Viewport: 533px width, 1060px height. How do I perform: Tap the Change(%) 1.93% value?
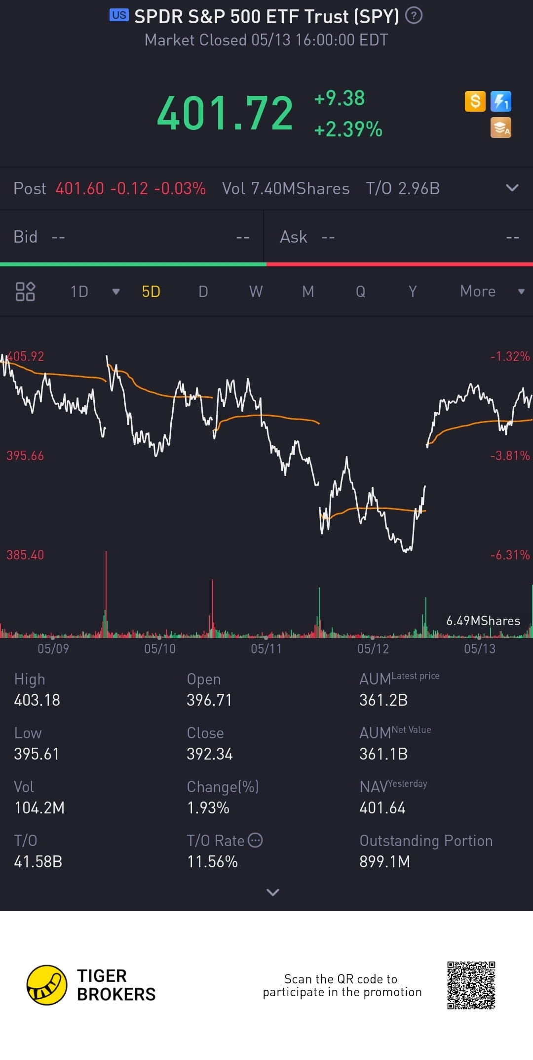click(208, 808)
